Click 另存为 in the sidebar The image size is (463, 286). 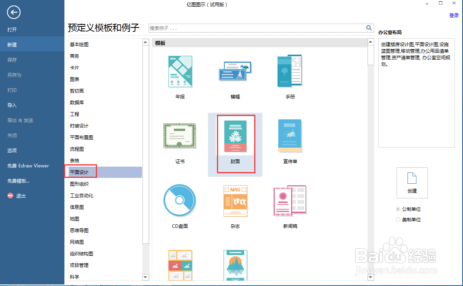tap(14, 75)
